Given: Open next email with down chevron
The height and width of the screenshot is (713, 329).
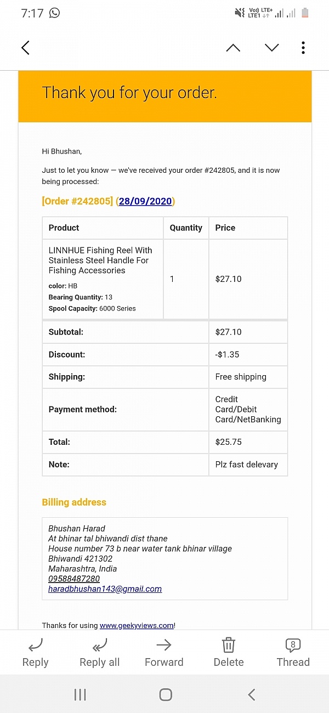Looking at the screenshot, I should (x=271, y=48).
